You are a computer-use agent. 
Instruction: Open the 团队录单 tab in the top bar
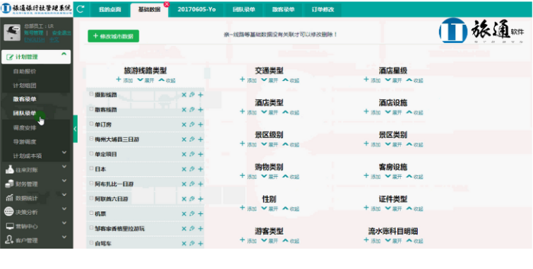coord(244,10)
